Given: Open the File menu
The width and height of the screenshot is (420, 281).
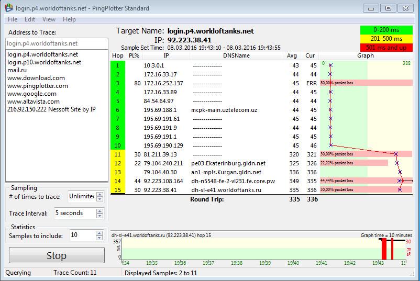Looking at the screenshot, I should click(13, 19).
